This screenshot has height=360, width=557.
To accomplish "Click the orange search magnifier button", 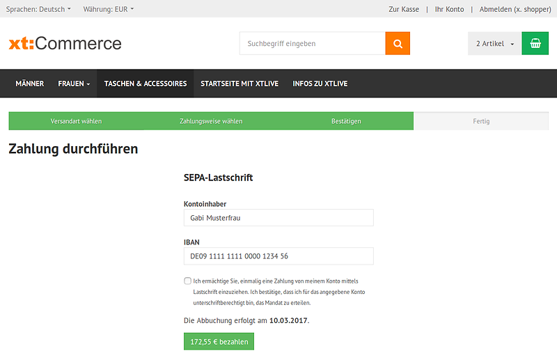I will (398, 43).
